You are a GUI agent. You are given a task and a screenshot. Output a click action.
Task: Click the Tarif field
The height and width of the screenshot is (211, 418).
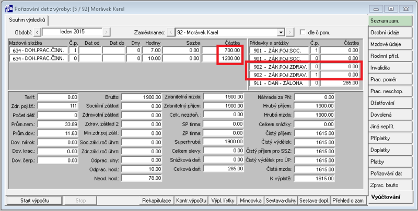(x=58, y=97)
